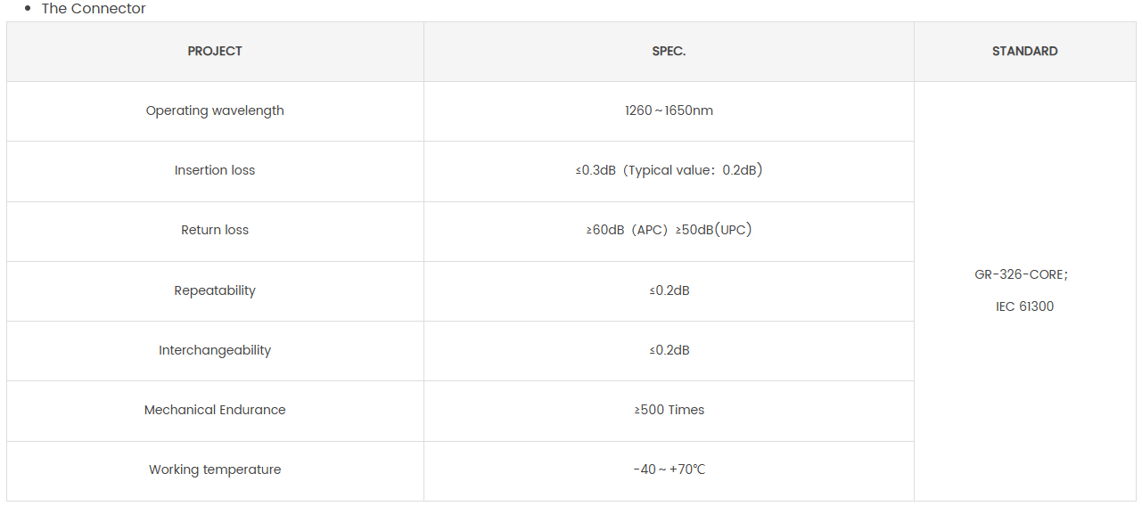
Task: Click the Interchangeability ≤0.2dB value
Action: pos(669,351)
